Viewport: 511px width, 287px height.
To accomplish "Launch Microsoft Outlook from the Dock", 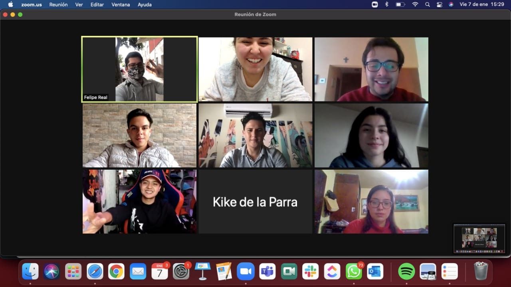I will pos(375,271).
